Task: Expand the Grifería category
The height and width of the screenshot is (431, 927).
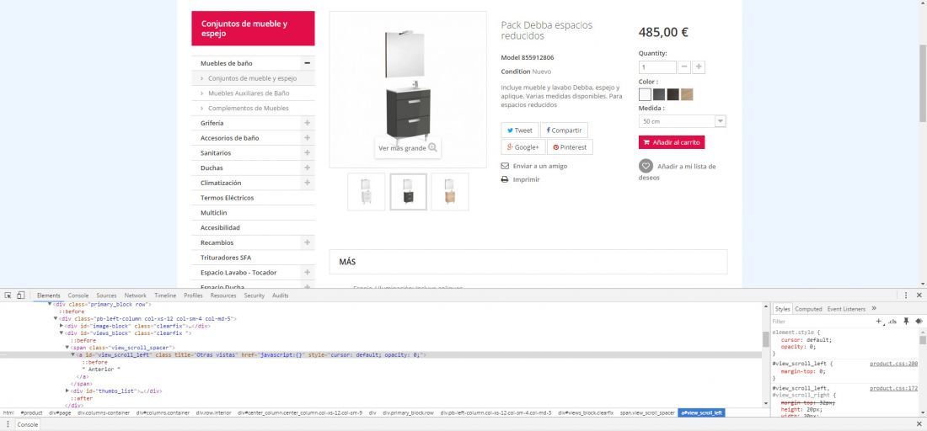Action: (308, 123)
